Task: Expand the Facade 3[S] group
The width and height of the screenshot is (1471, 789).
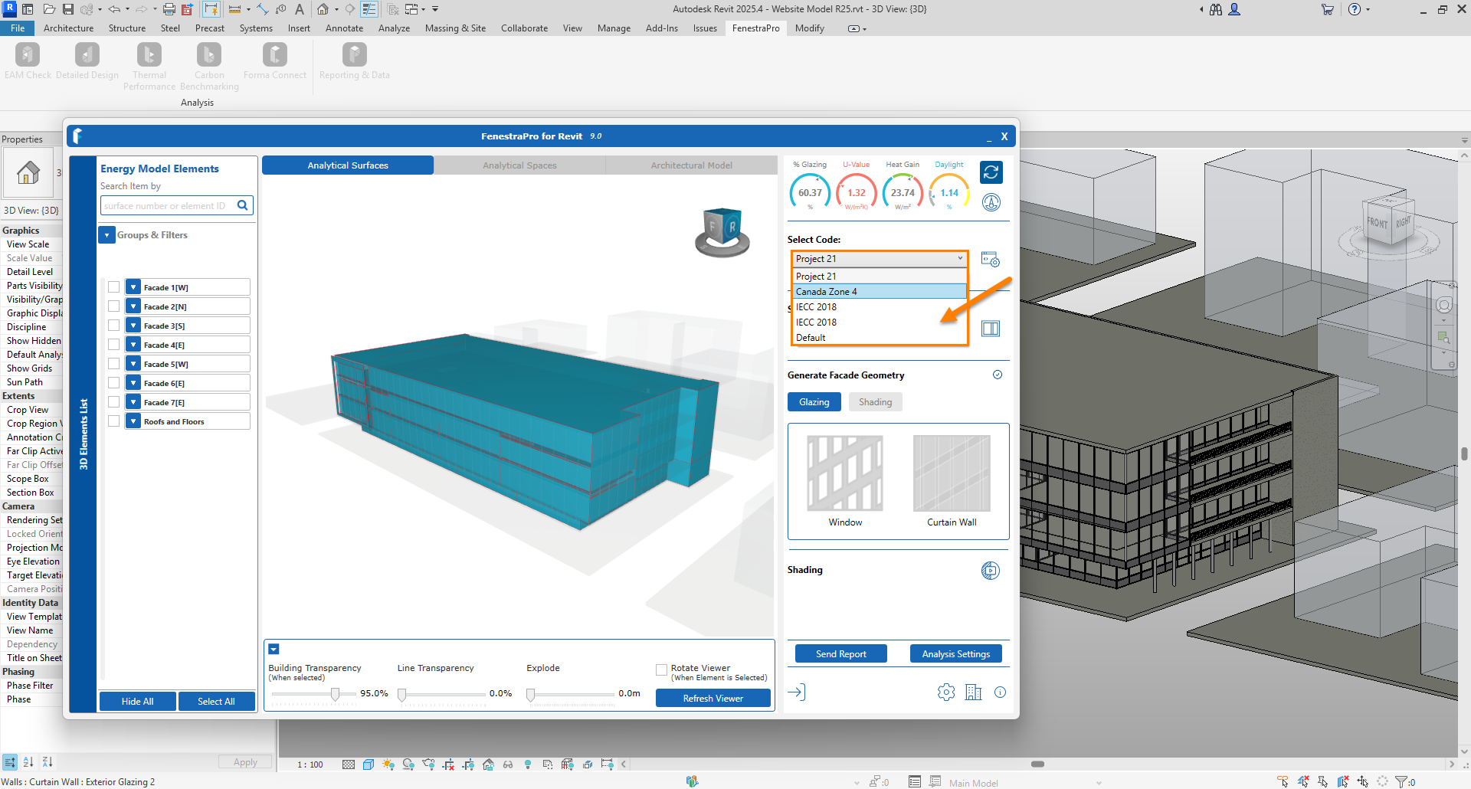Action: [133, 326]
